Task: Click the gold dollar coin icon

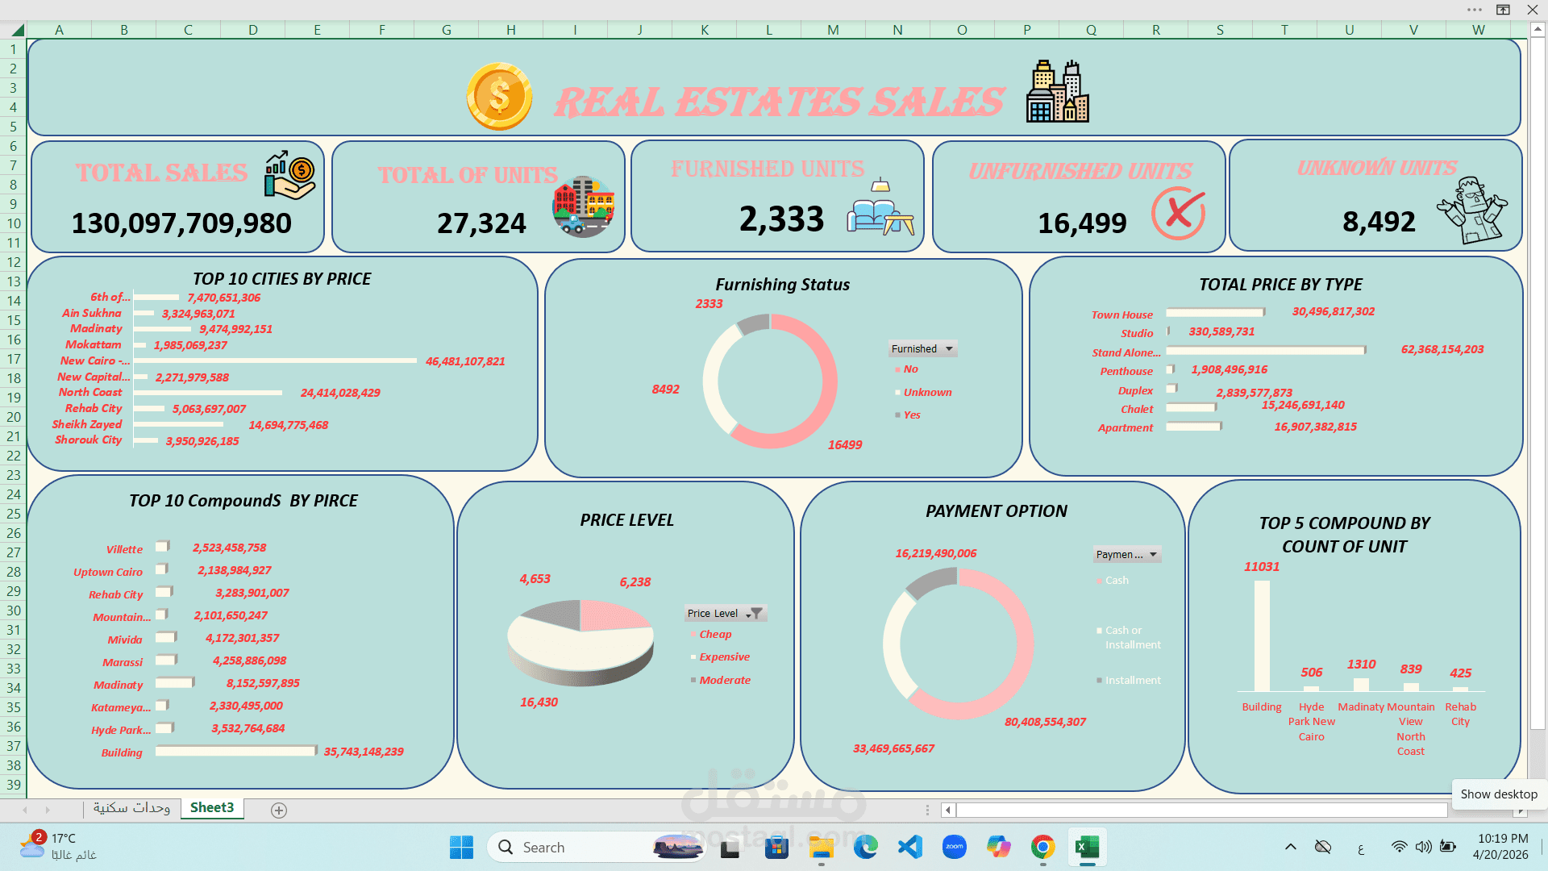Action: tap(499, 97)
